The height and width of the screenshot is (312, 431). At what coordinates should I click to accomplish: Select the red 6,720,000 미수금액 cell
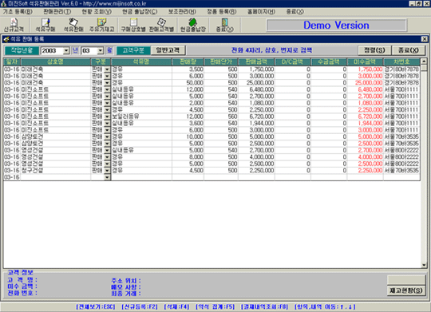[365, 117]
